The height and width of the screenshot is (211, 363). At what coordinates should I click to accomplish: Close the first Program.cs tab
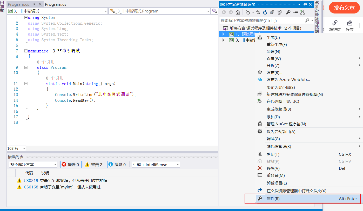click(x=40, y=4)
